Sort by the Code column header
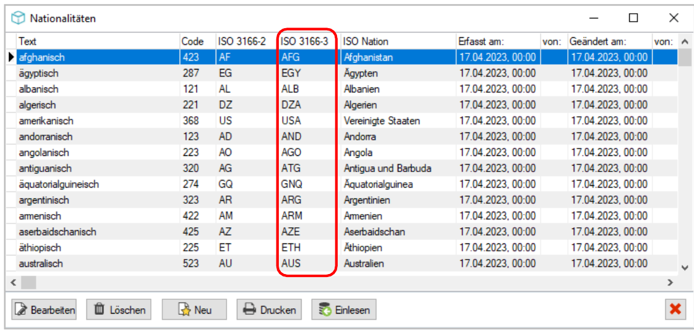Viewport: 694px width, 331px height. click(x=198, y=41)
